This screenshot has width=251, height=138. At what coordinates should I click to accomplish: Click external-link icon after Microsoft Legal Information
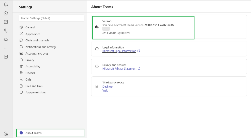(139, 51)
